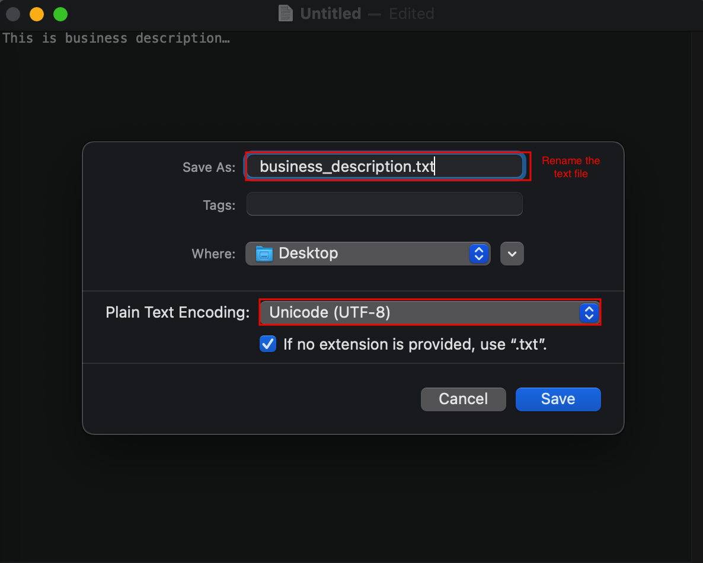The width and height of the screenshot is (703, 563).
Task: Click inside the empty Tags field
Action: 384,204
